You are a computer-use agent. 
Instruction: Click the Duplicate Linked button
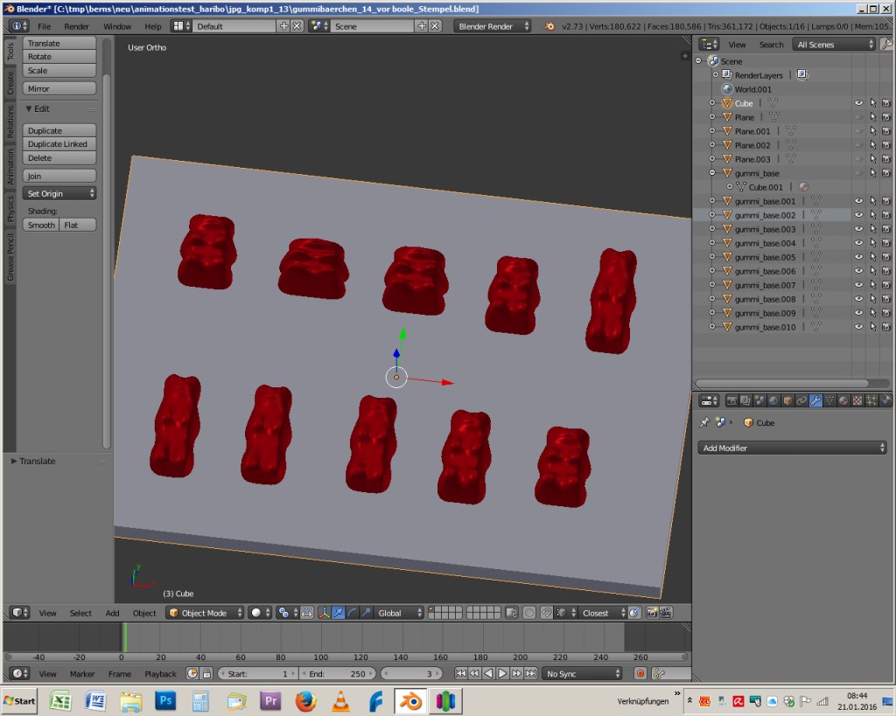tap(59, 144)
